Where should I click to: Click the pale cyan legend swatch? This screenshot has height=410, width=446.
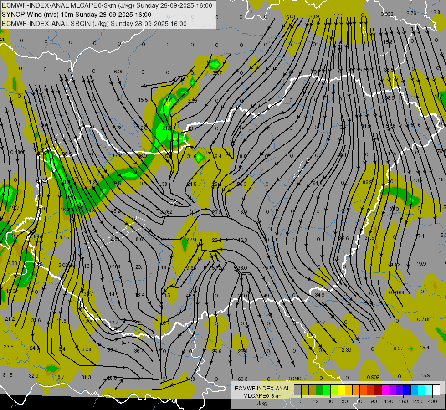point(429,390)
